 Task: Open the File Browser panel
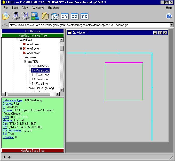(x=33, y=31)
